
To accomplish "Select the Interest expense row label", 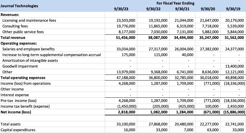I will [14, 95].
